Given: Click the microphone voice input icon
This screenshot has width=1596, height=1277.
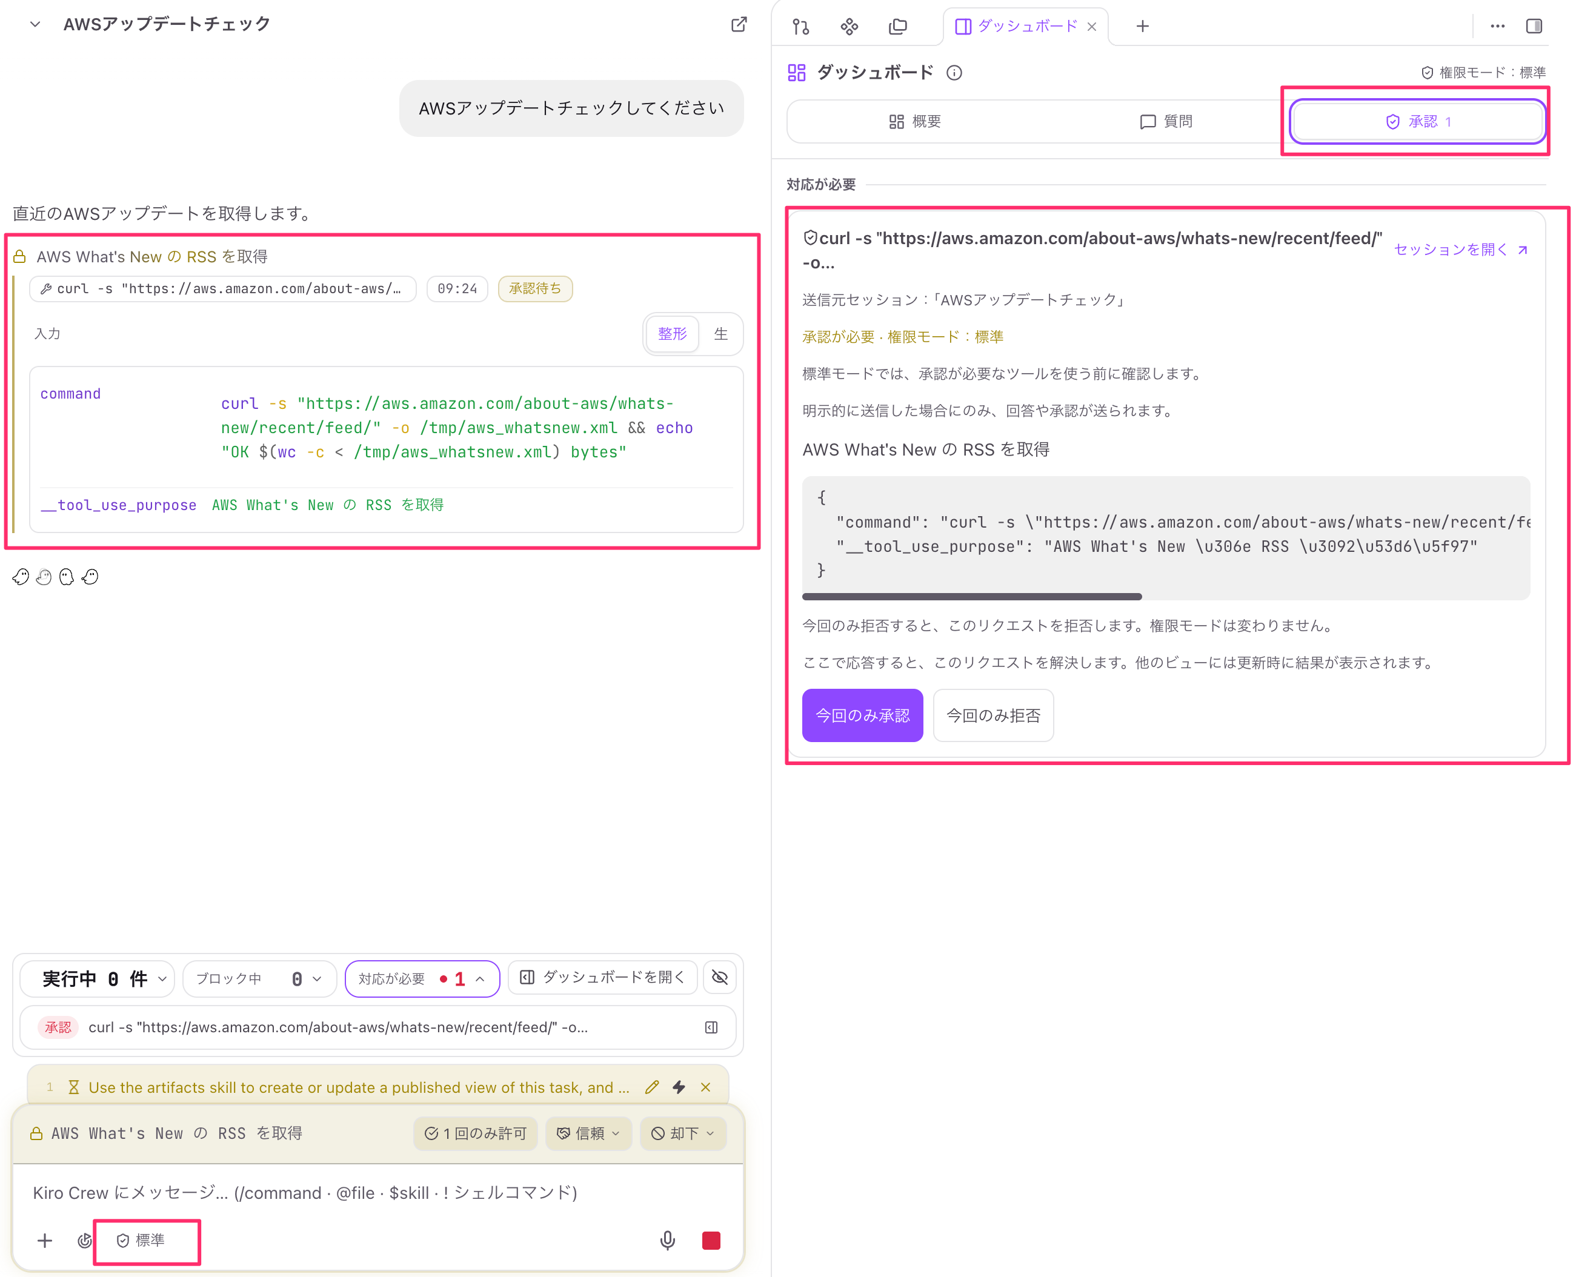Looking at the screenshot, I should [667, 1240].
